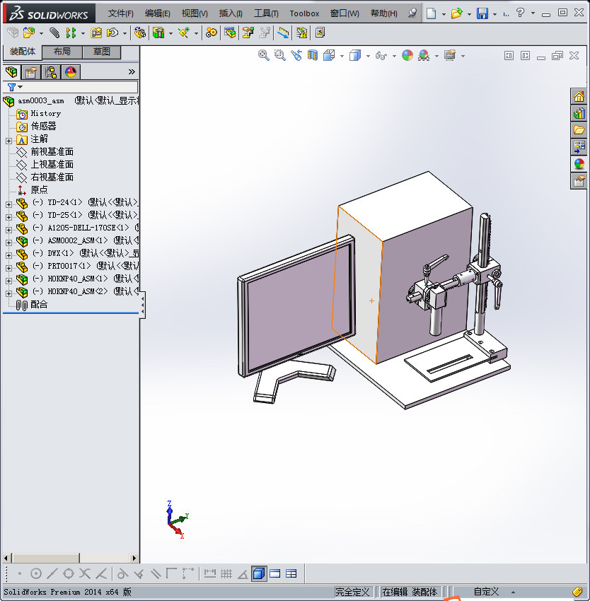Click Exploded View icon
This screenshot has width=590, height=601.
[248, 33]
